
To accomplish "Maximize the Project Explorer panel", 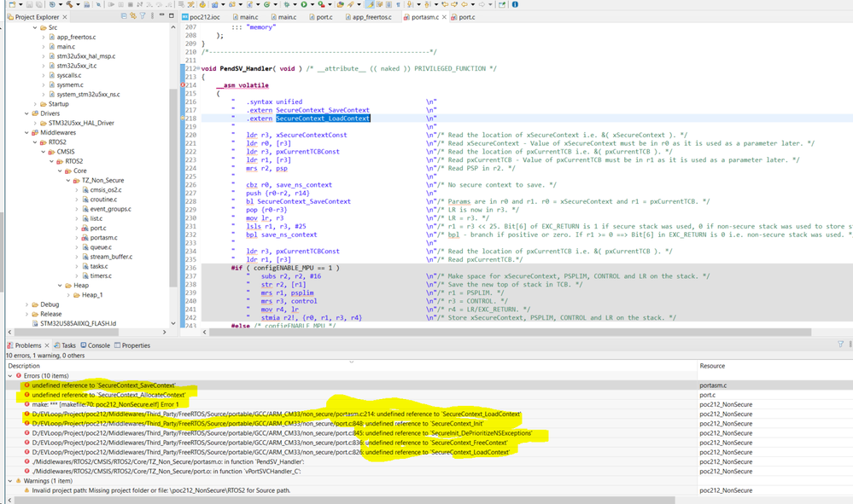I will point(172,15).
